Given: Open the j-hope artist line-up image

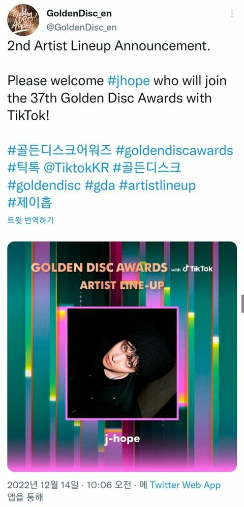Looking at the screenshot, I should [122, 356].
